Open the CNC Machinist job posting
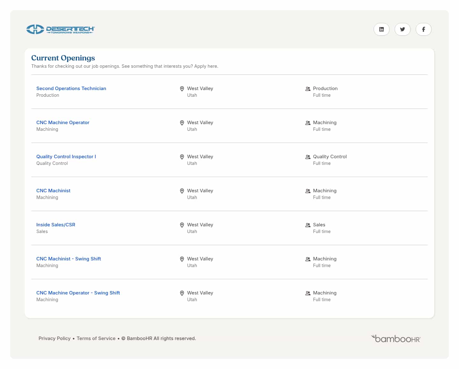The width and height of the screenshot is (459, 369). (x=53, y=191)
